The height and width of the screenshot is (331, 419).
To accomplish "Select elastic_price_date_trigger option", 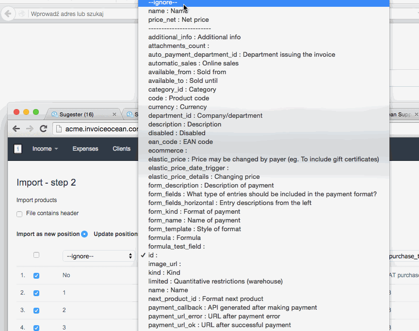I will click(264, 168).
